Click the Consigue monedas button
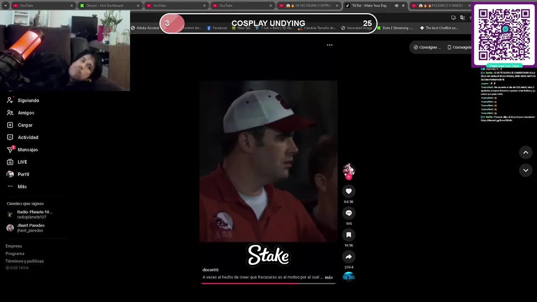The height and width of the screenshot is (302, 537). pyautogui.click(x=427, y=47)
